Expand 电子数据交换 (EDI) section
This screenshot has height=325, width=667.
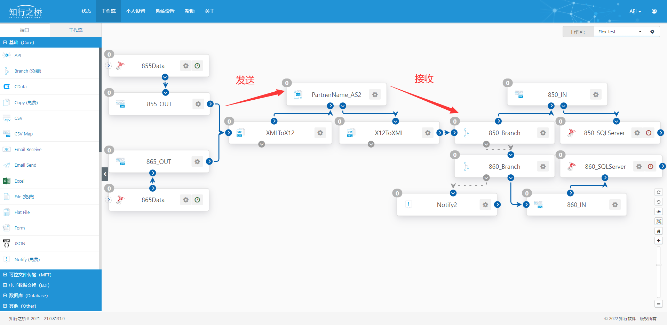50,285
